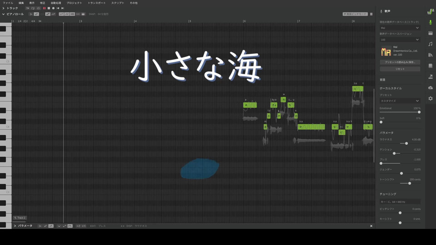Click the Synthesizer V logo icon
The image size is (436, 245).
(431, 11)
